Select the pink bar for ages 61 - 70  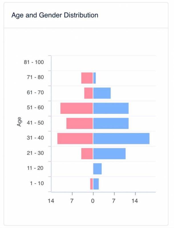click(x=88, y=93)
